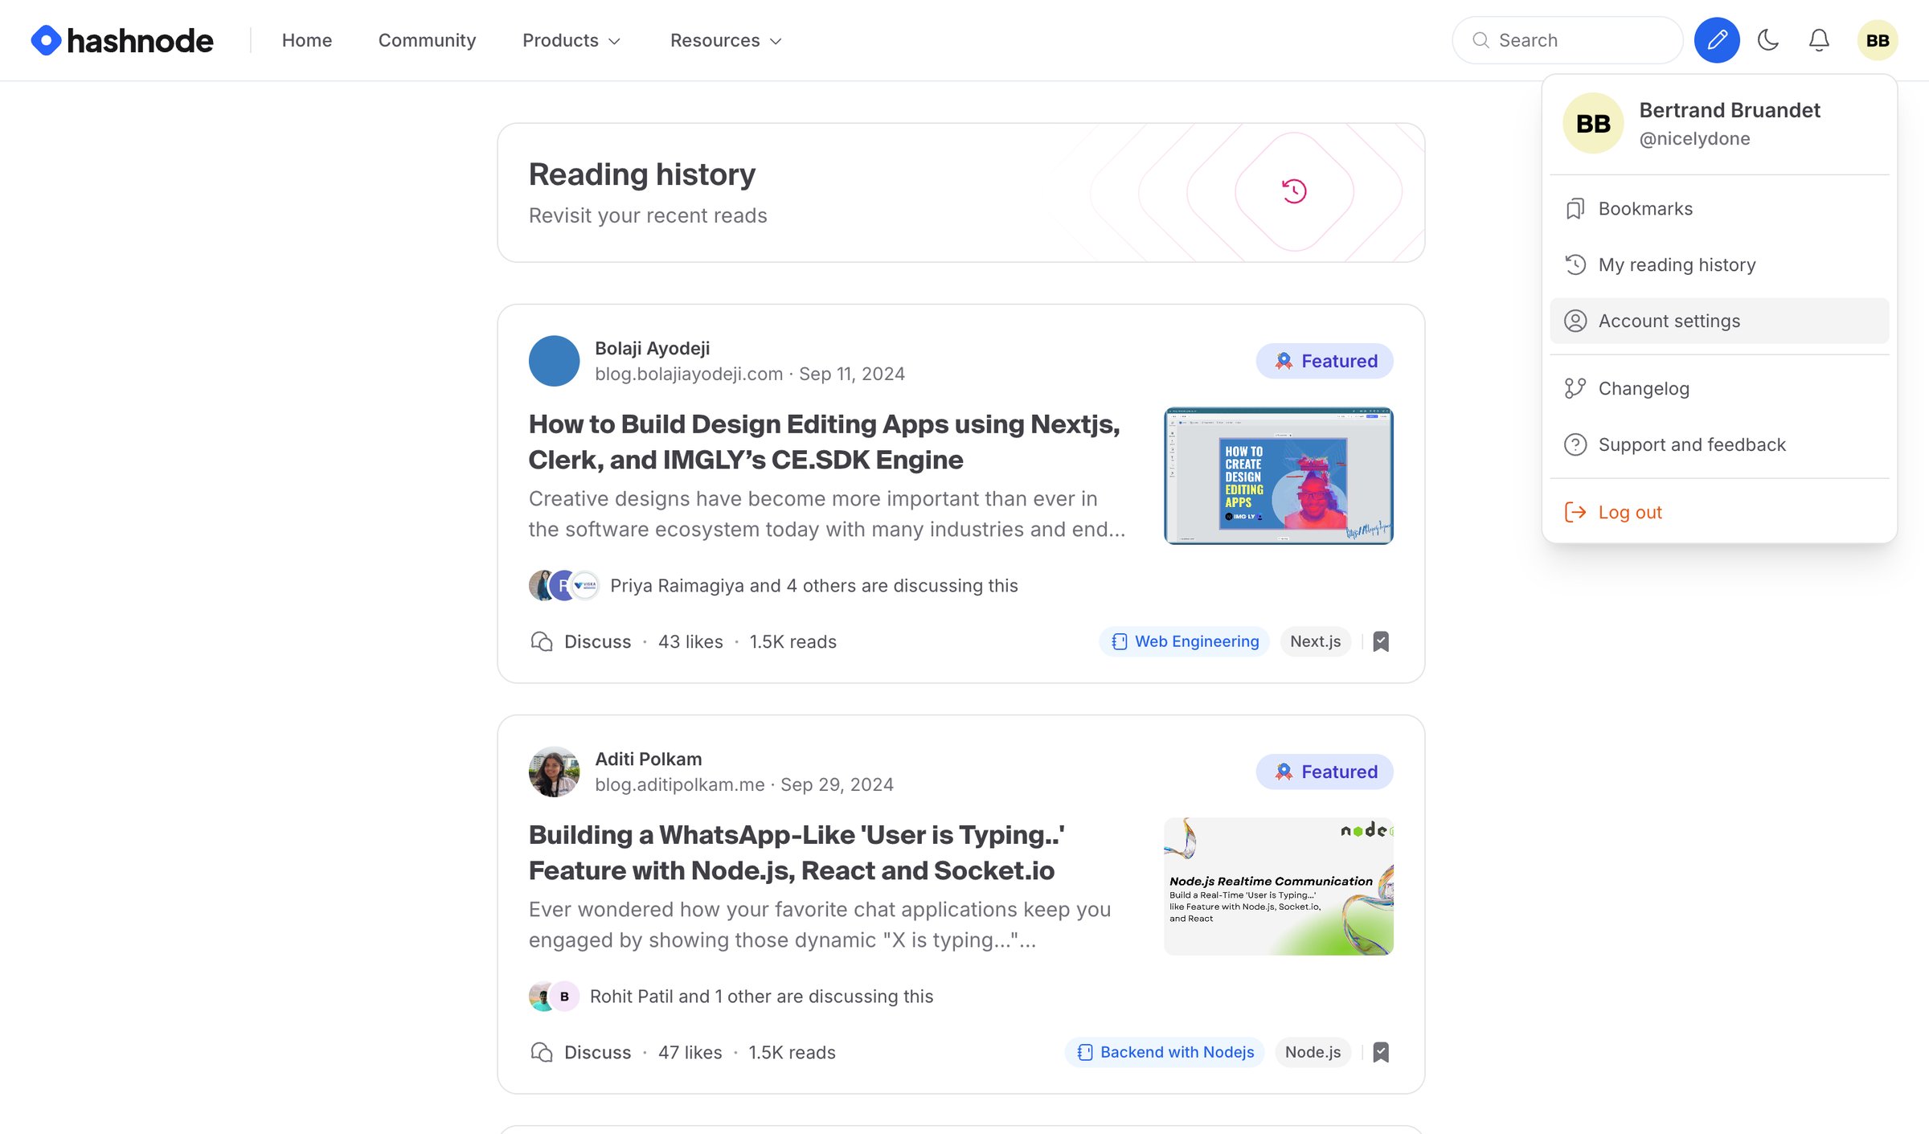Click Log out
Viewport: 1929px width, 1134px height.
coord(1719,513)
